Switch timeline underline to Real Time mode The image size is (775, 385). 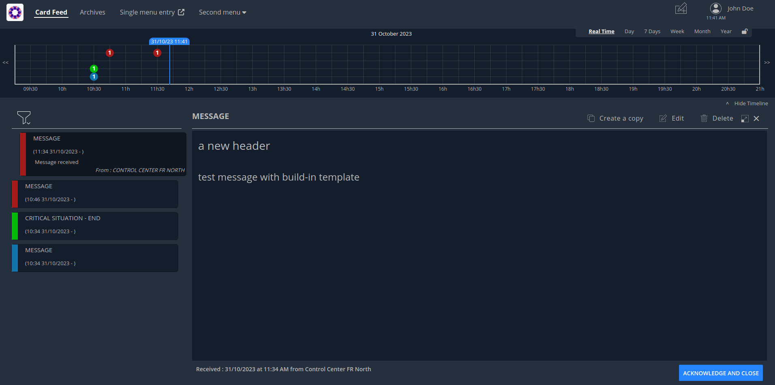click(x=601, y=31)
